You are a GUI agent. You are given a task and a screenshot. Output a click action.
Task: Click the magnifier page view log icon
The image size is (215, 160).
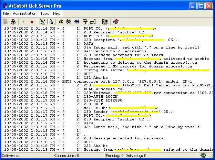(x=50, y=22)
